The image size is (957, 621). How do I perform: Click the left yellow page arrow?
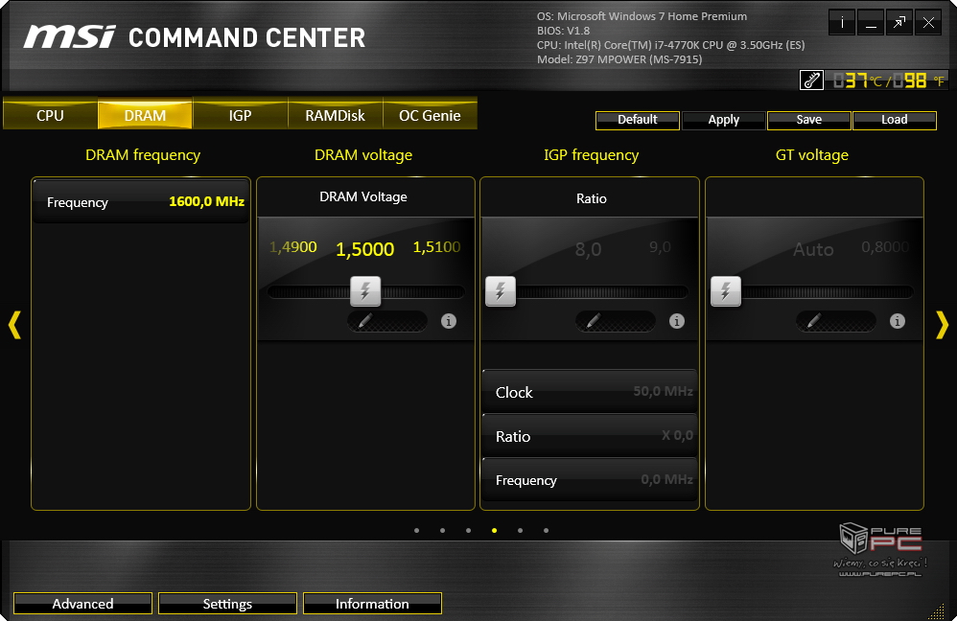point(14,325)
